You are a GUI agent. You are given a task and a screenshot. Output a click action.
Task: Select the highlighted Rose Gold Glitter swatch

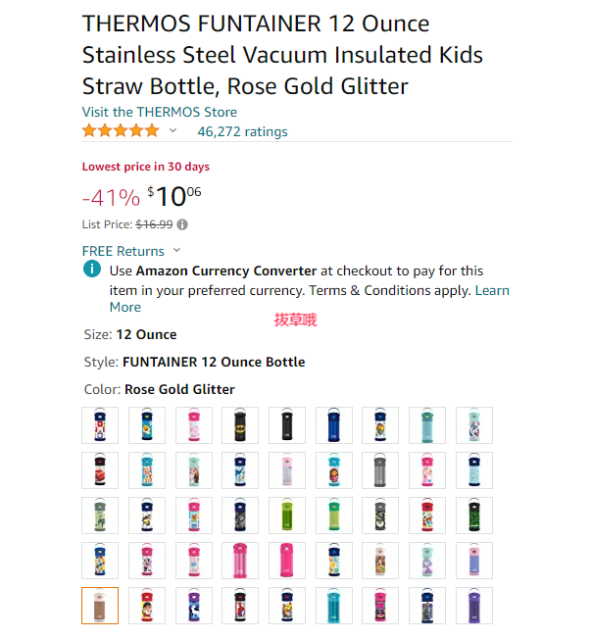point(100,606)
